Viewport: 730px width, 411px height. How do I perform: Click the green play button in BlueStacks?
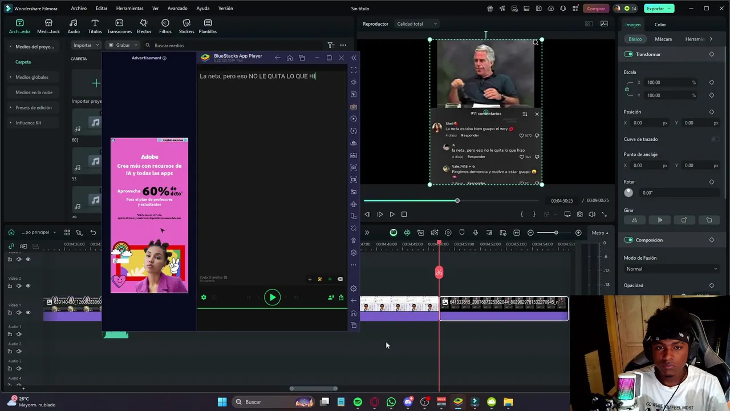tap(272, 297)
